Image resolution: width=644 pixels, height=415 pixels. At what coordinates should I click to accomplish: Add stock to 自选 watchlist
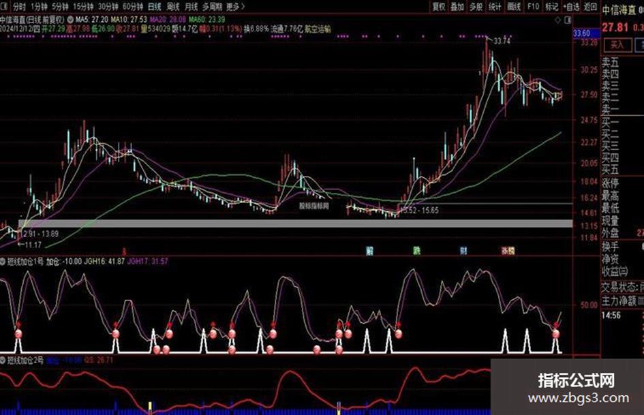[x=571, y=7]
